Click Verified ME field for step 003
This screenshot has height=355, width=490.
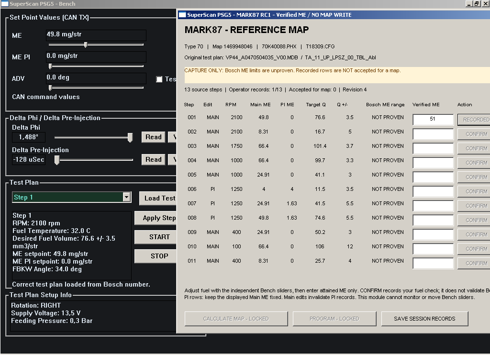pos(433,148)
